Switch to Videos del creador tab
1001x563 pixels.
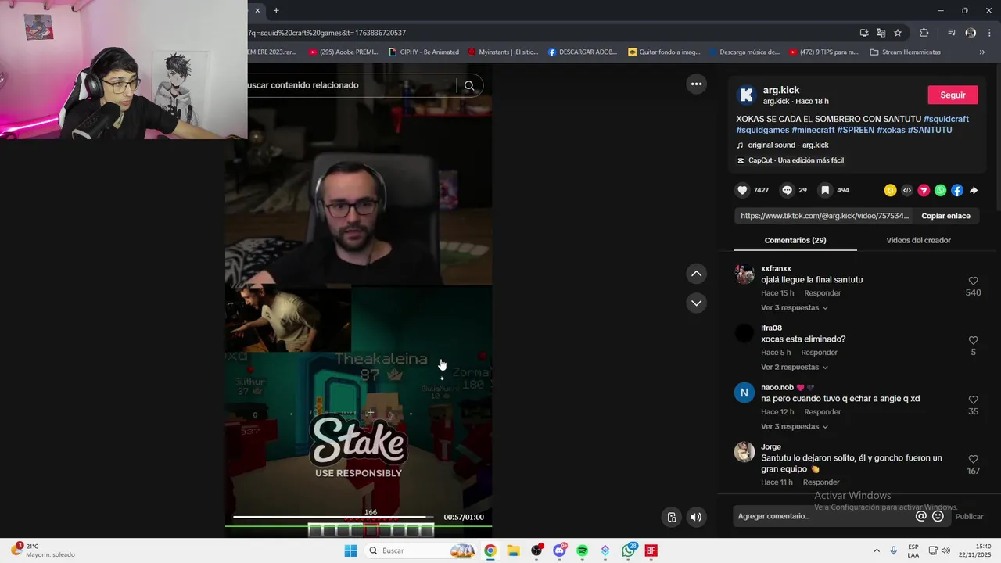click(x=918, y=240)
